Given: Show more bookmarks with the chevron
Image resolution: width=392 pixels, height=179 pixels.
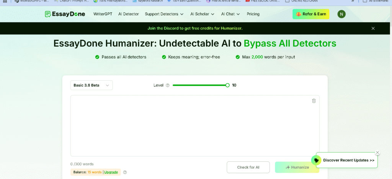Looking at the screenshot, I should (353, 1).
